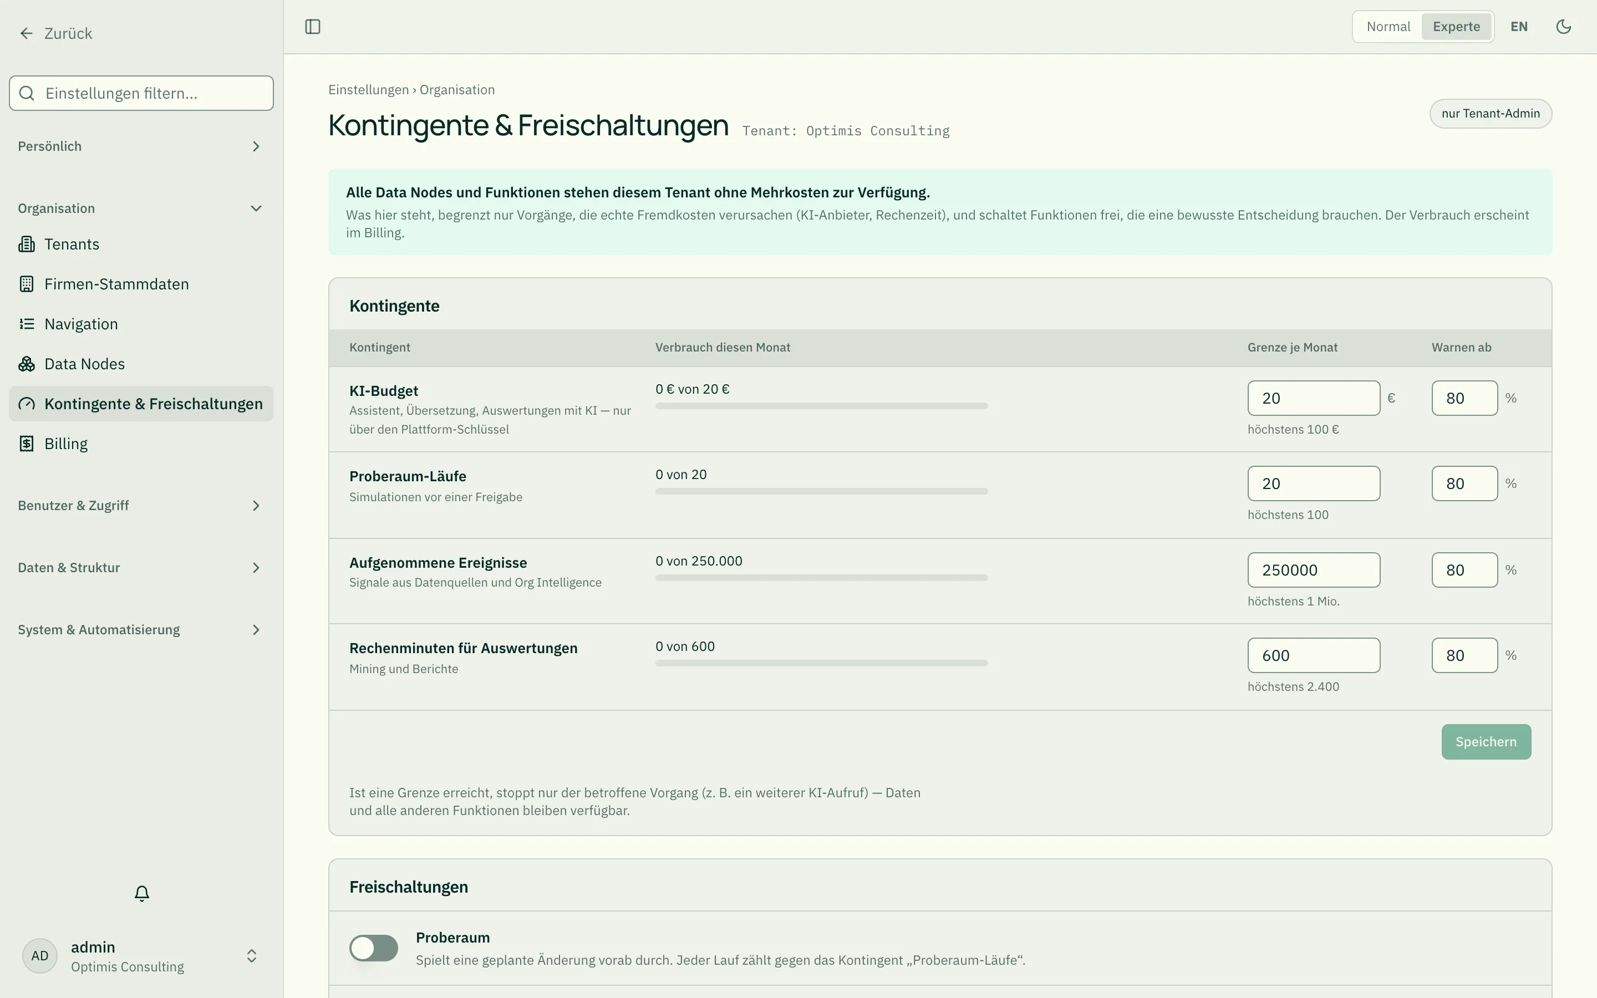Click Rechenminuten für Auswertungen title

coord(462,648)
